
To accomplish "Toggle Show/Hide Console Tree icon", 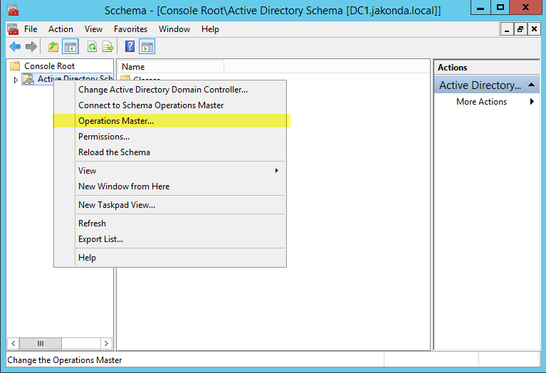I will click(70, 47).
